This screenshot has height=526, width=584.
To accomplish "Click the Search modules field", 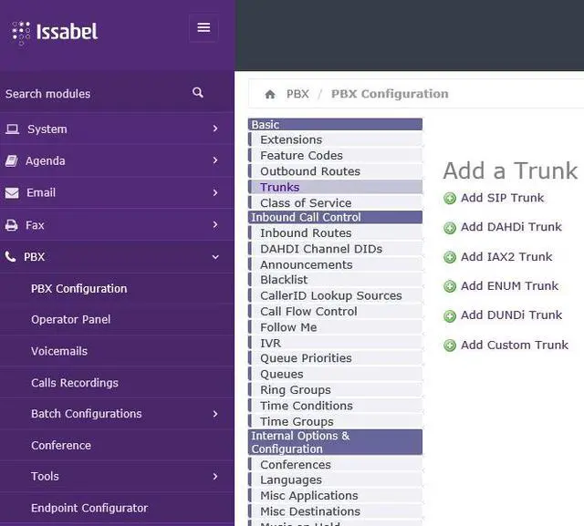I will [x=97, y=93].
